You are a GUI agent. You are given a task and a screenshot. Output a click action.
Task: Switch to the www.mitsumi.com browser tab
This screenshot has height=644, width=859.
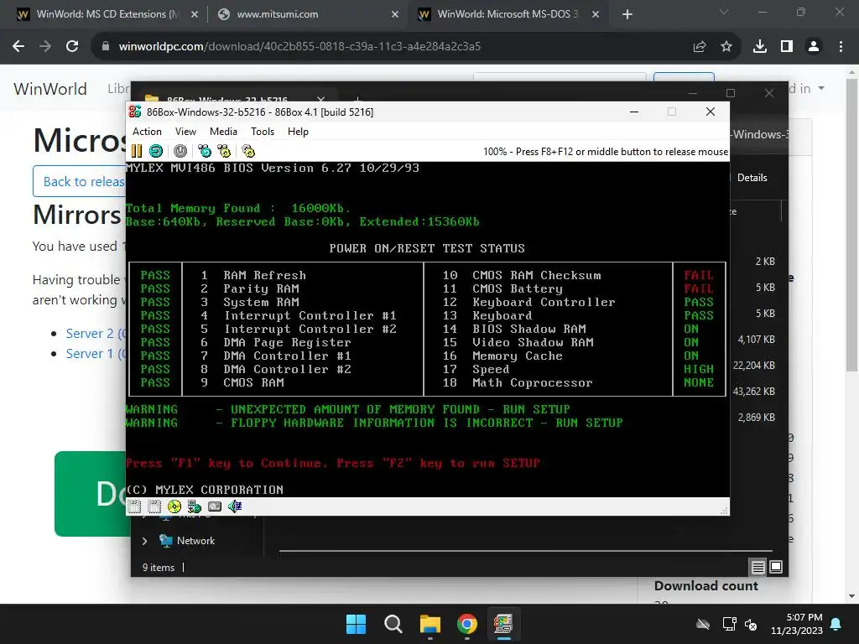point(307,14)
